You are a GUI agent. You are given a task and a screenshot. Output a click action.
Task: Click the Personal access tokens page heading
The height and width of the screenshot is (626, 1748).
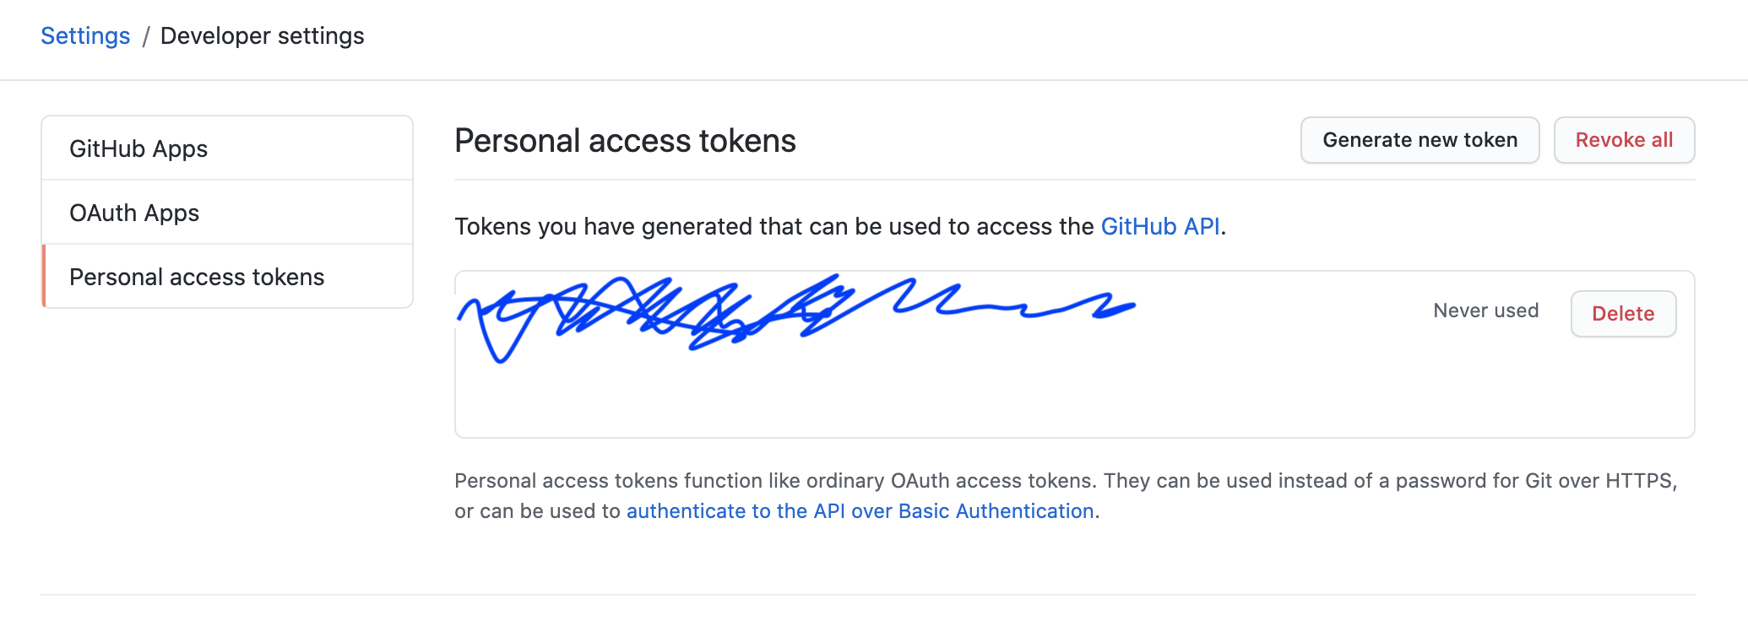(625, 141)
